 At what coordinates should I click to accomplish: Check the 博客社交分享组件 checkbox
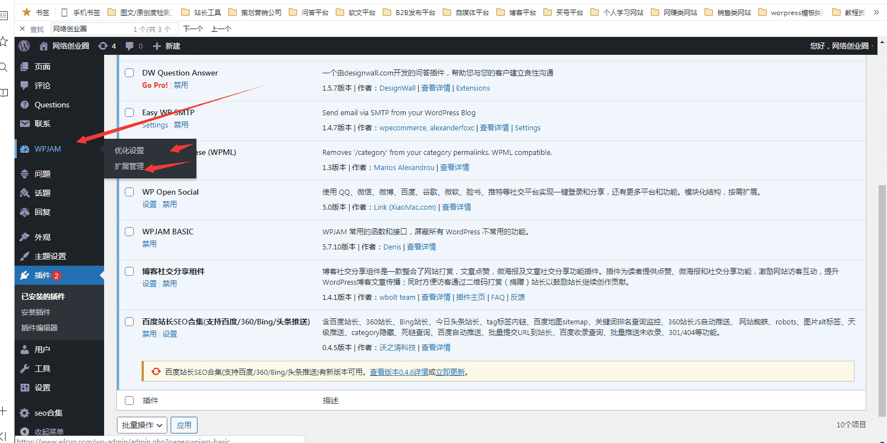(129, 271)
